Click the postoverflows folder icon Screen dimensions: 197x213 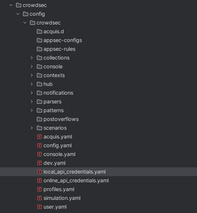click(x=39, y=119)
